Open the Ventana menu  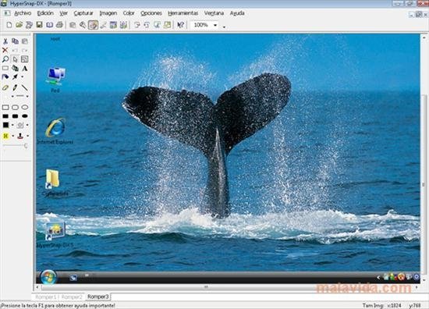[x=214, y=13]
